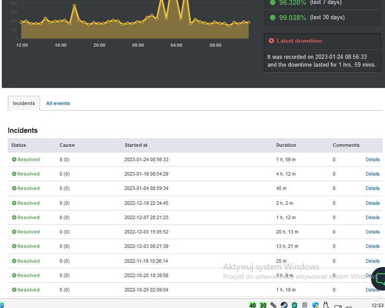This screenshot has height=308, width=385.
Task: Click the green badge beside 99.038%
Action: pyautogui.click(x=272, y=17)
